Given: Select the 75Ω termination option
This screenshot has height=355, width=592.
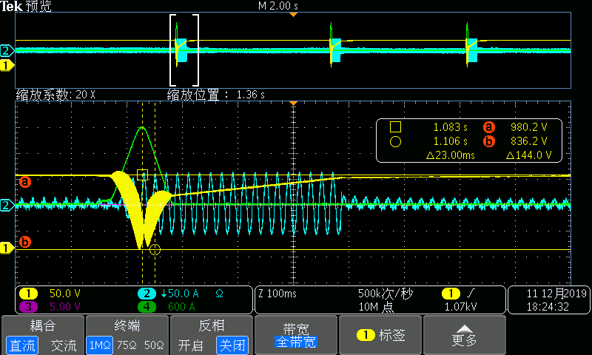Looking at the screenshot, I should tap(127, 345).
